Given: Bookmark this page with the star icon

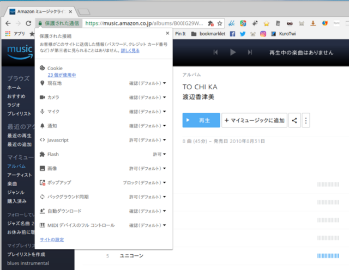Looking at the screenshot, I should tap(220, 23).
